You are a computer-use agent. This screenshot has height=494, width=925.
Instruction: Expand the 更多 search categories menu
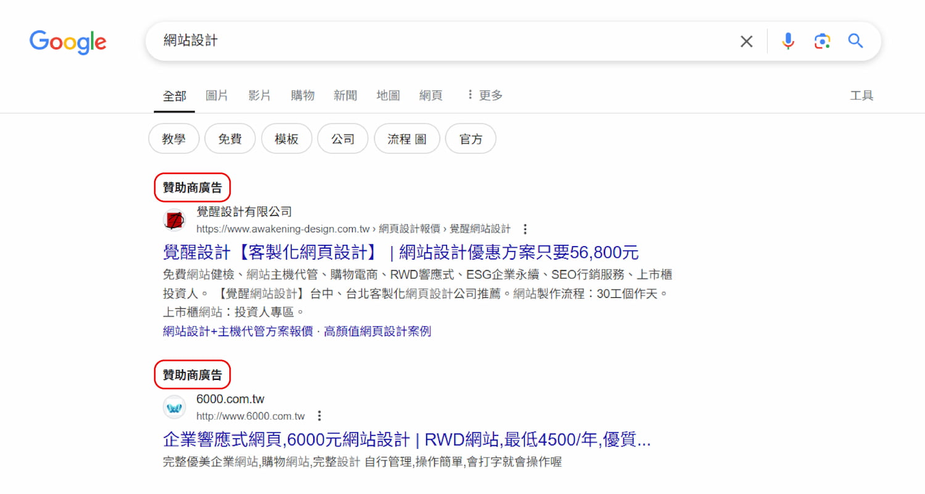coord(485,95)
